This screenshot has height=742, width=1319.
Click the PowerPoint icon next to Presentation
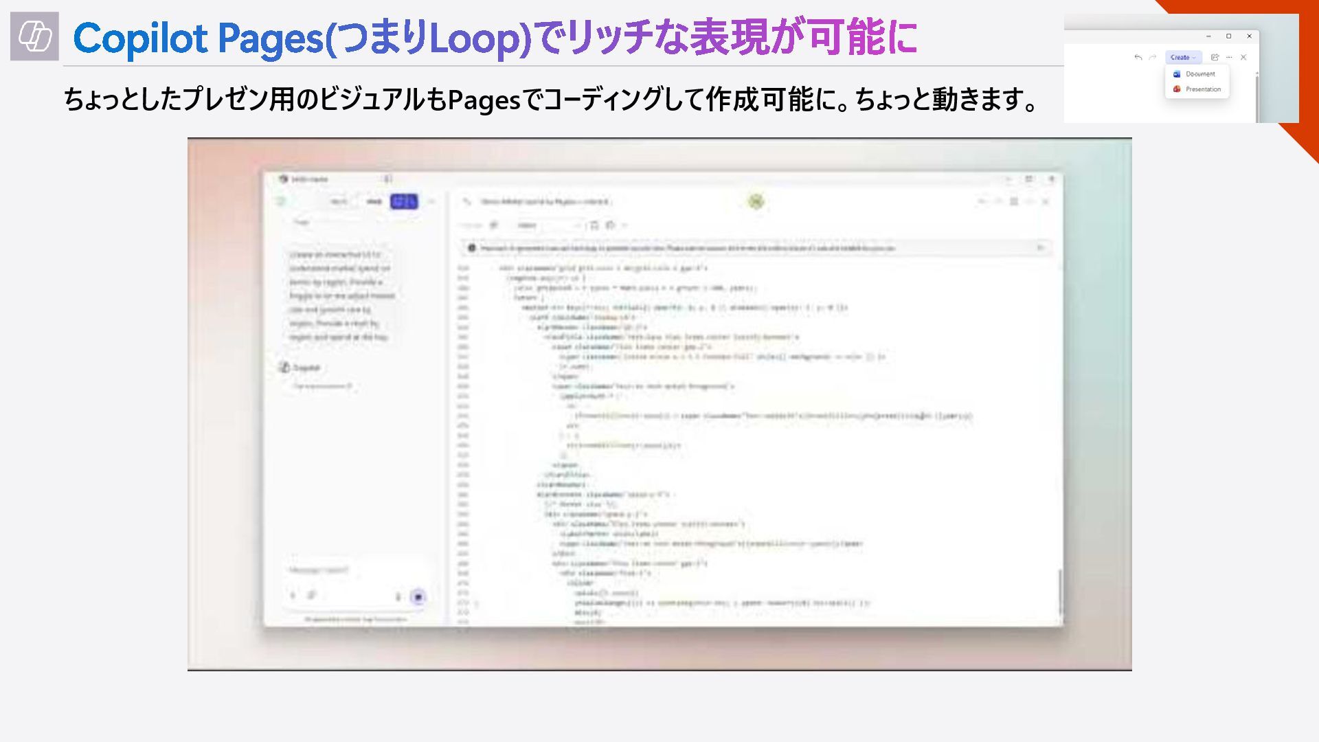tap(1177, 89)
